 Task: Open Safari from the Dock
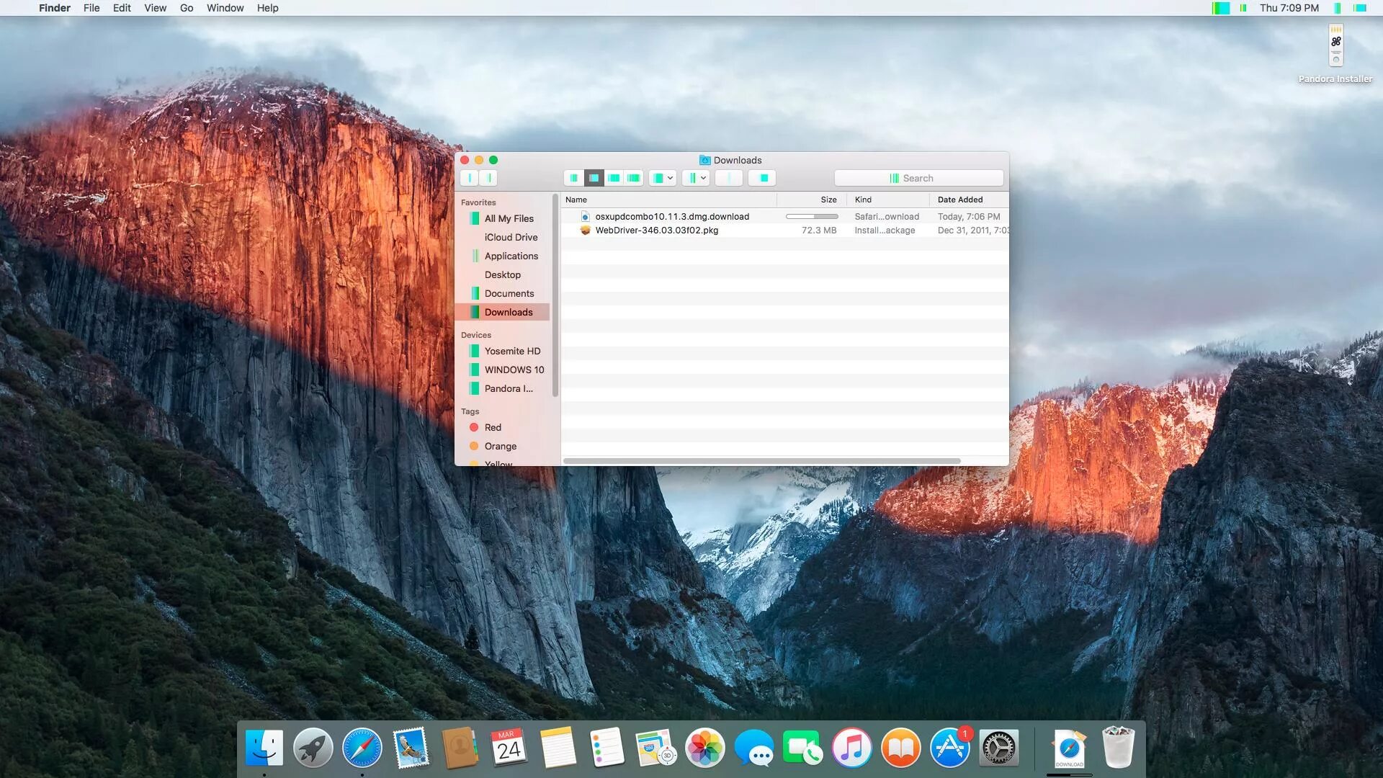point(362,748)
